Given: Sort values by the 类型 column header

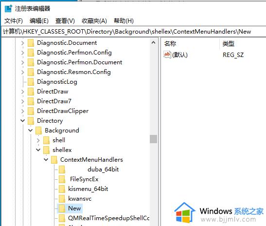Looking at the screenshot, I should [229, 44].
